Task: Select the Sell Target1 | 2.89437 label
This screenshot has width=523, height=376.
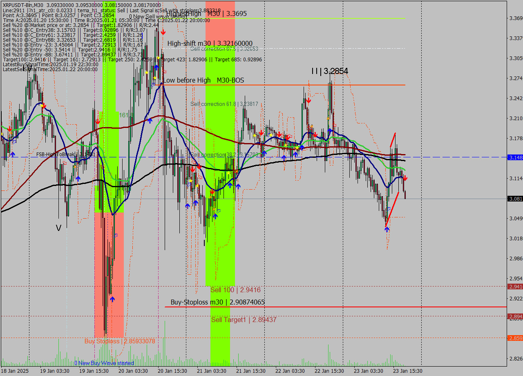Action: pos(244,320)
